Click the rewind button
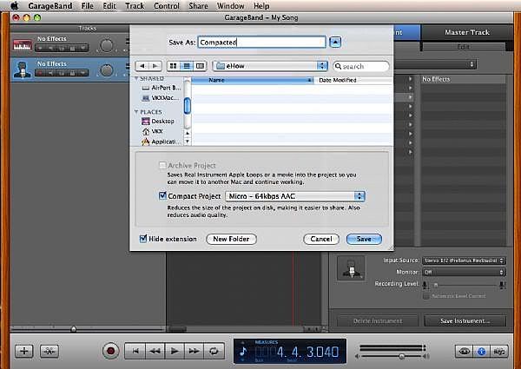This screenshot has height=369, width=521. tap(155, 351)
